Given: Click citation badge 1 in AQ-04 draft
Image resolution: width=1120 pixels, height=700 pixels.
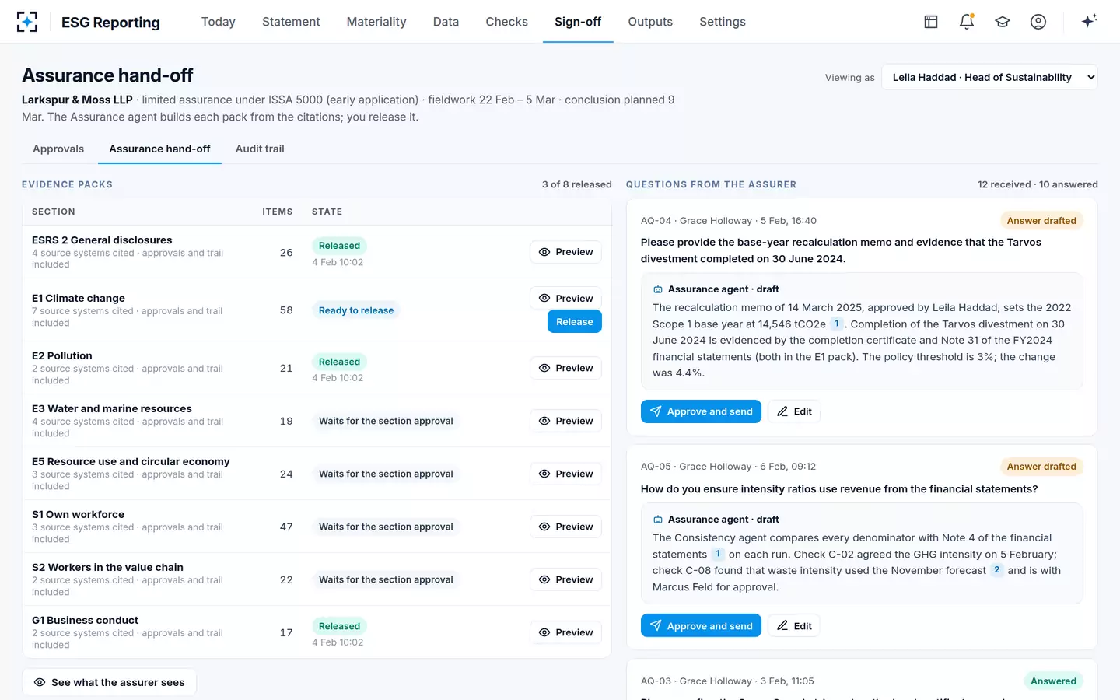Looking at the screenshot, I should click(x=837, y=324).
